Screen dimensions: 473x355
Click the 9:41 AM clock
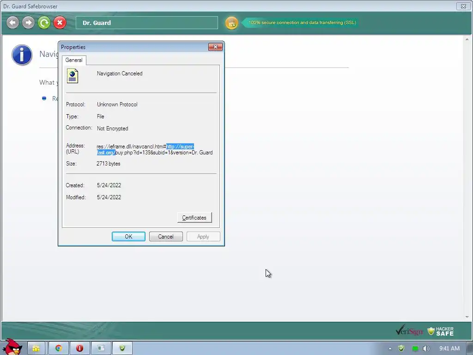click(x=449, y=349)
